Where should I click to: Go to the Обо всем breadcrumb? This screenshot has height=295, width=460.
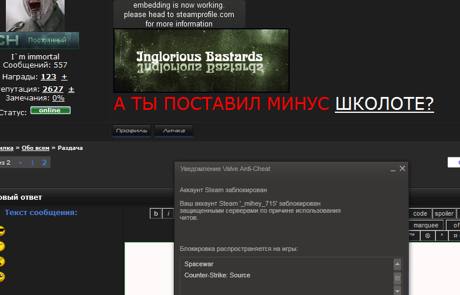pyautogui.click(x=35, y=148)
